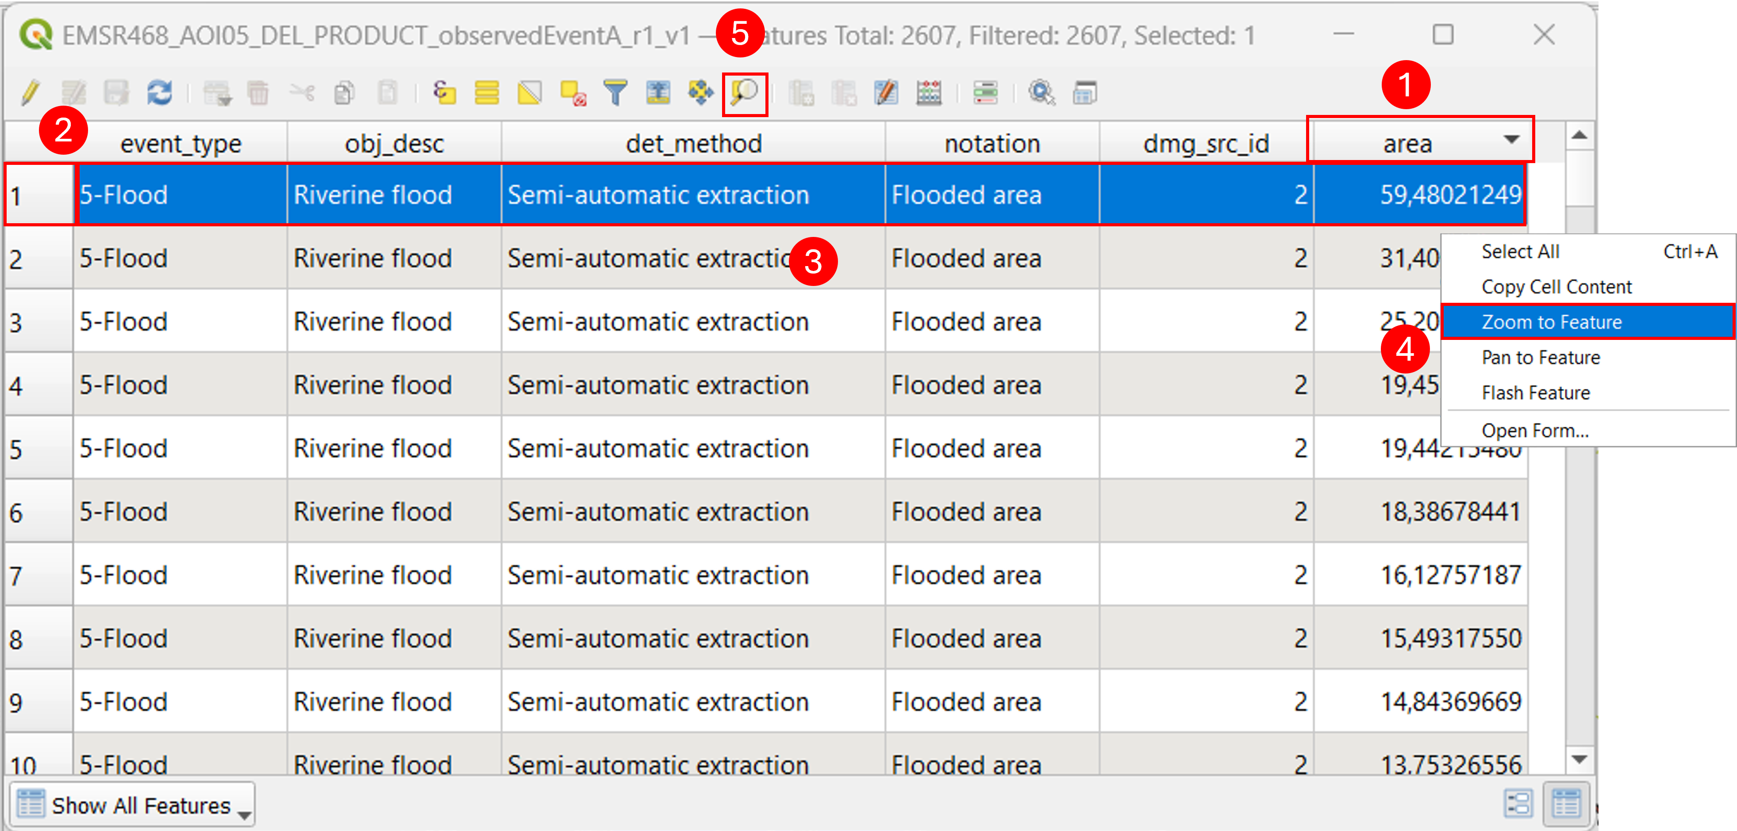Viewport: 1737px width, 831px height.
Task: Select row number 6 header
Action: [x=39, y=512]
